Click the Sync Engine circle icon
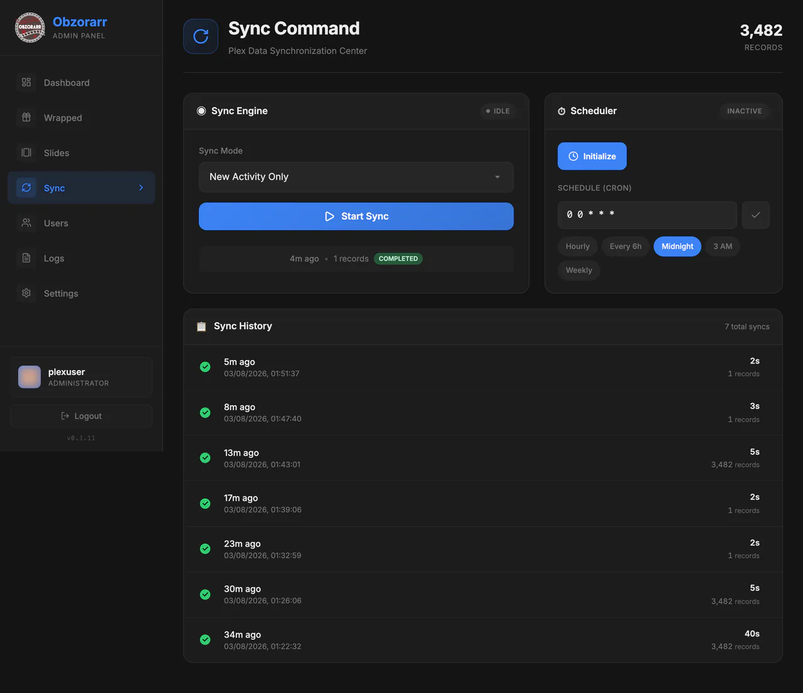Screen dimensions: 803x693 201,111
